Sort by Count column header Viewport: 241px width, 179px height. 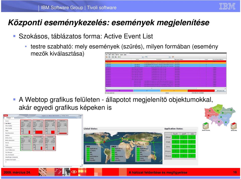point(206,59)
